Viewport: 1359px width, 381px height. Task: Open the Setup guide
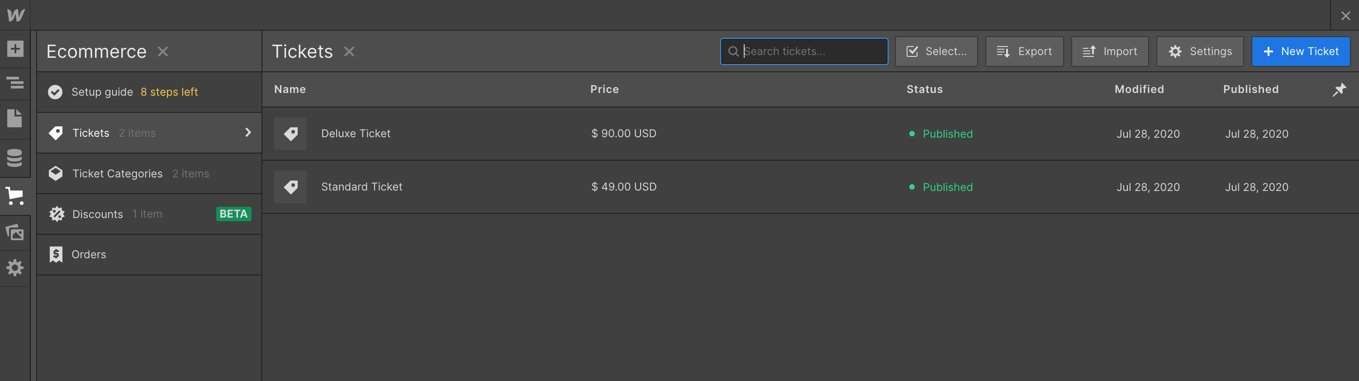click(x=102, y=92)
